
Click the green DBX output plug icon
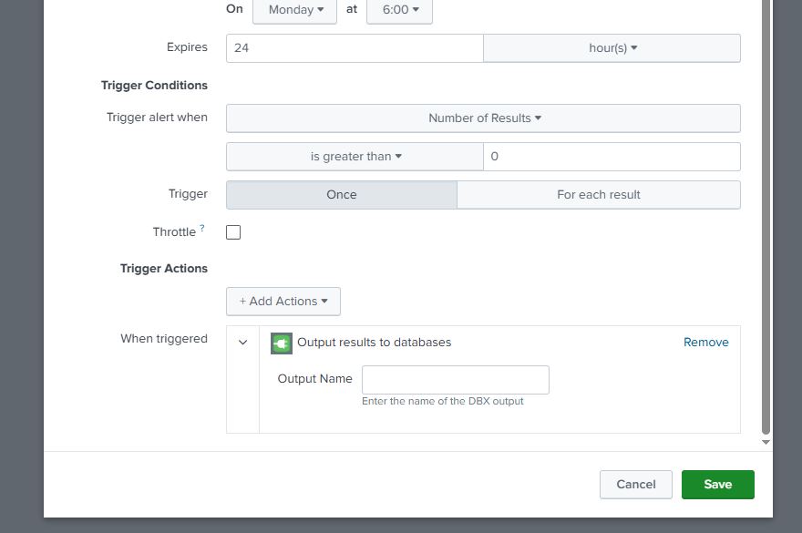click(x=281, y=343)
